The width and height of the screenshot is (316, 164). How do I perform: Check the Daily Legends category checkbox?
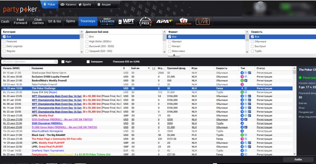click(x=4, y=46)
